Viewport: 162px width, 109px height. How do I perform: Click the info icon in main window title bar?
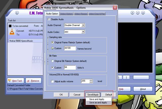(17, 13)
